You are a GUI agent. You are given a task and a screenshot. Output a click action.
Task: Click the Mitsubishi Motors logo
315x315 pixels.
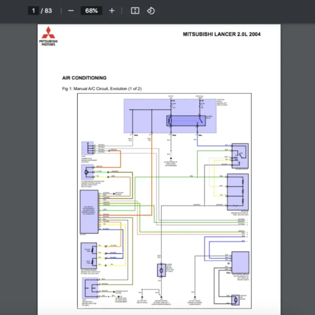click(x=48, y=36)
